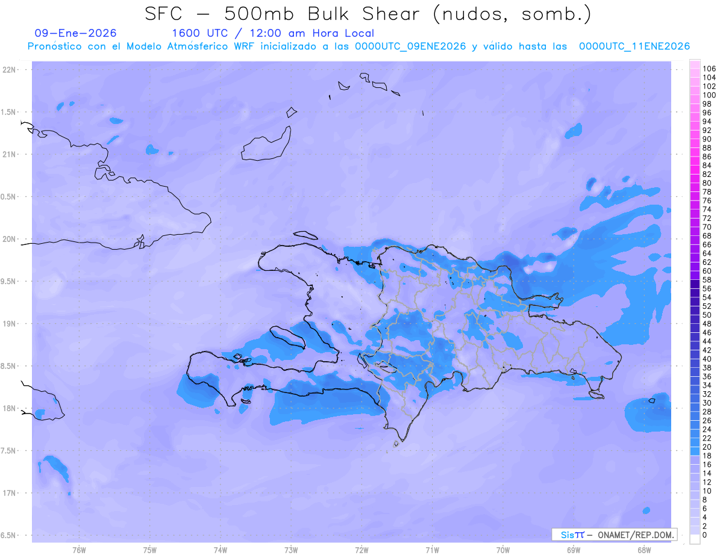Pick the bright blue legend swatch beside 20

coord(695,451)
